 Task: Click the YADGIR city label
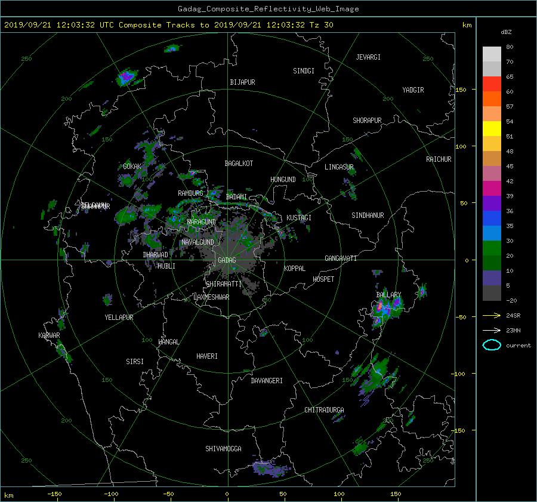(413, 90)
